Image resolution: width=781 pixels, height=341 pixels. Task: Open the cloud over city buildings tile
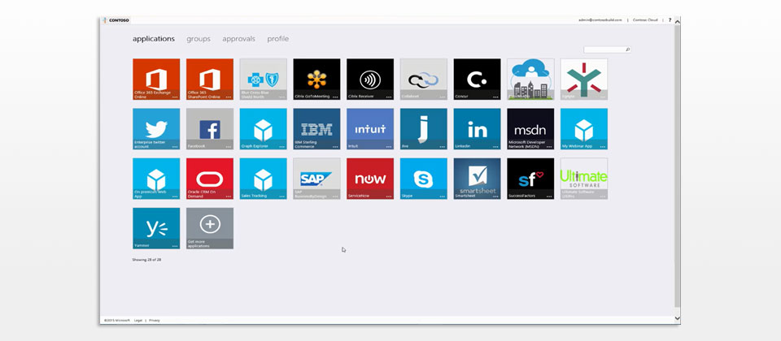(x=530, y=80)
